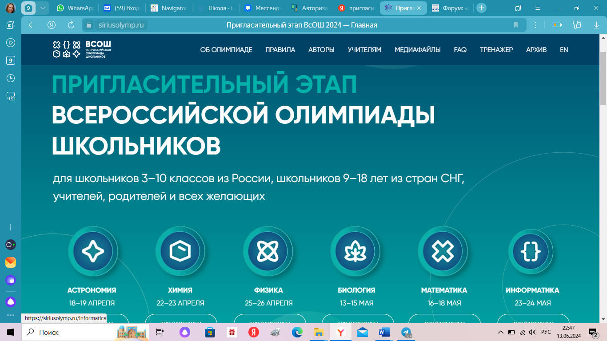Open the sidebar screenshot camera icon

pos(11,96)
